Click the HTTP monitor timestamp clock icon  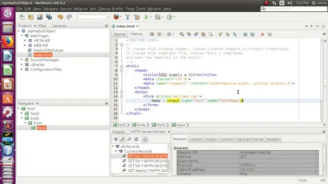tap(145, 139)
